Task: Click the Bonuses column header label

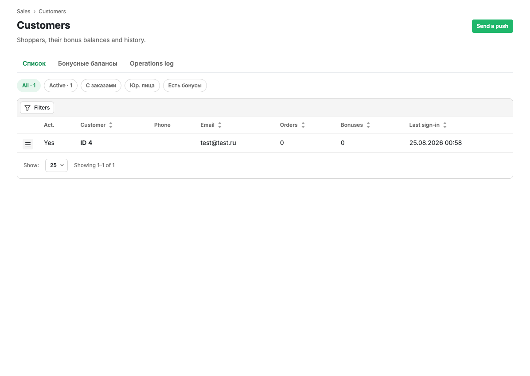Action: (351, 125)
